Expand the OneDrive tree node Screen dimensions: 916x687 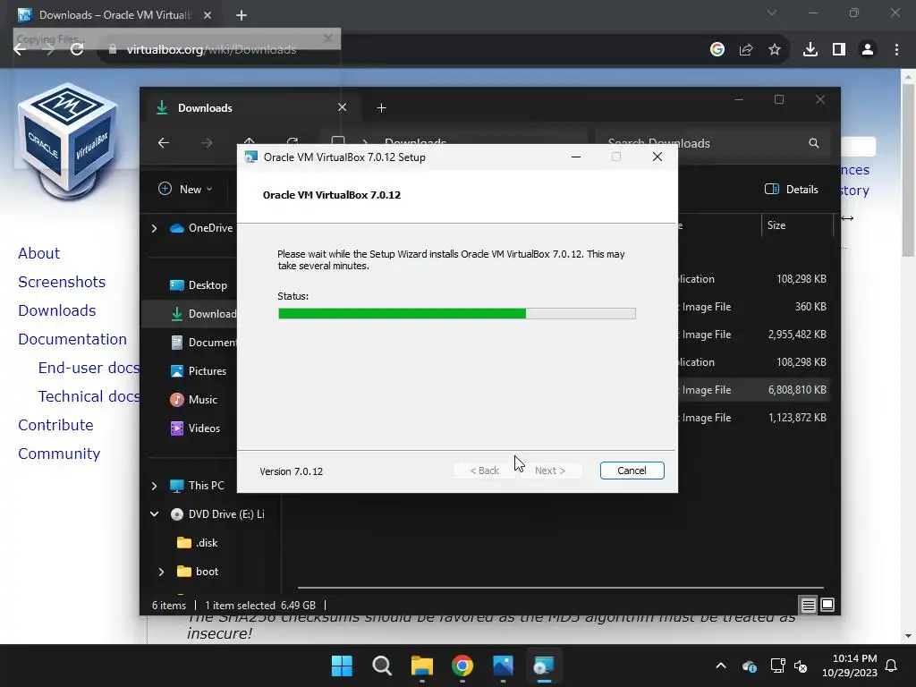[x=154, y=228]
